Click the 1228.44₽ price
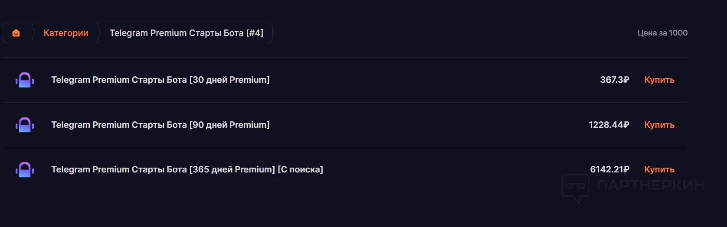Image resolution: width=727 pixels, height=227 pixels. point(609,125)
